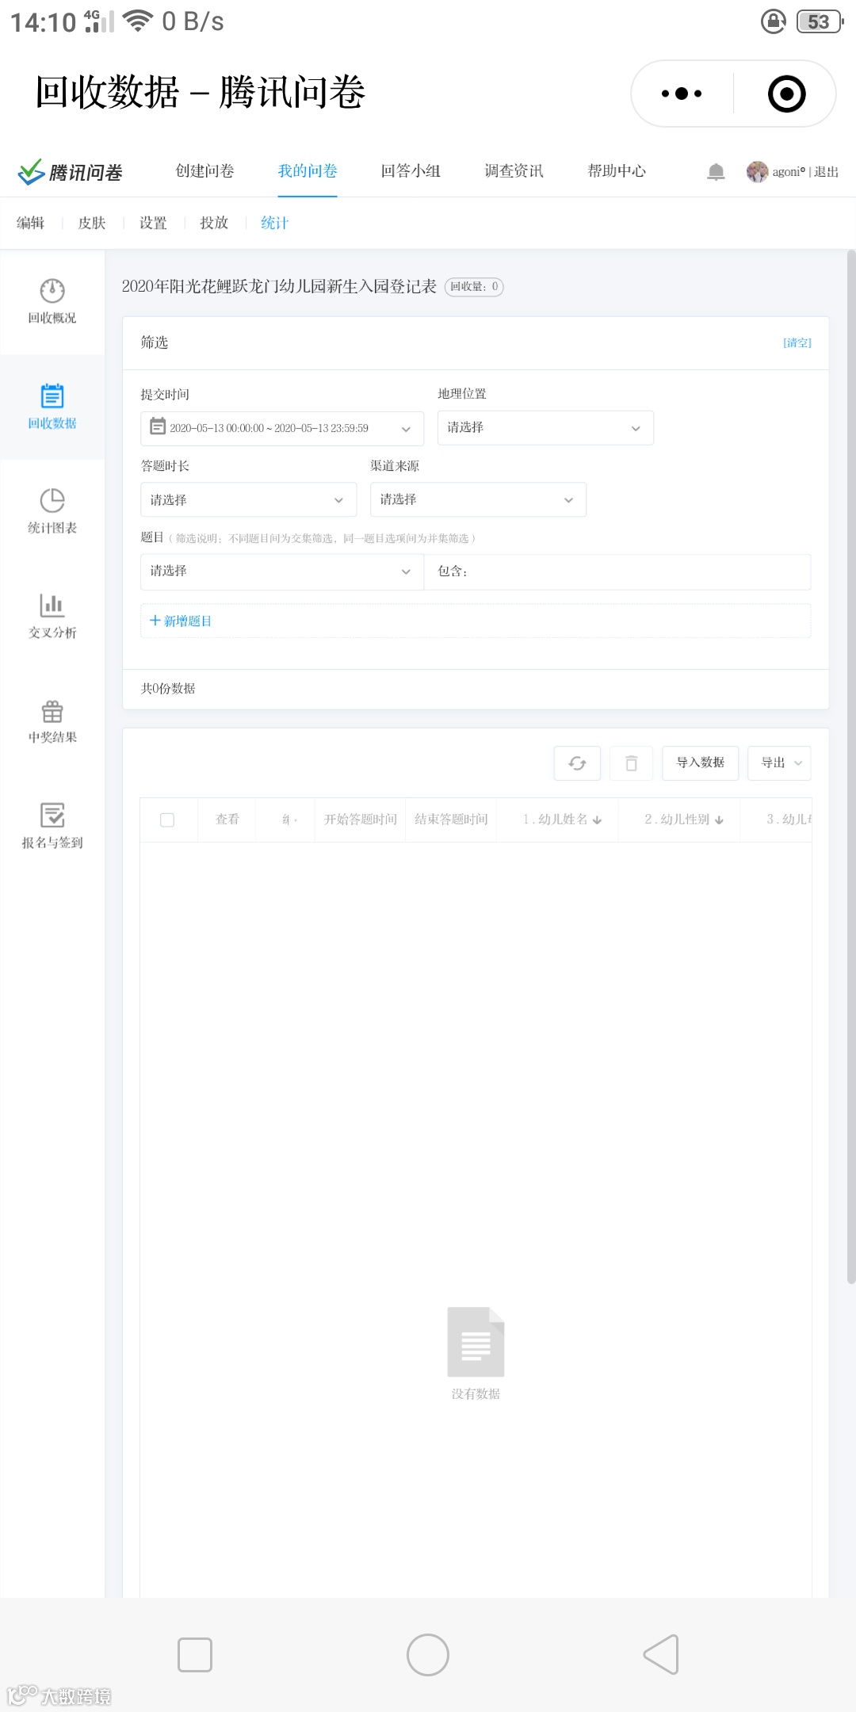This screenshot has height=1712, width=856.
Task: Switch to the 投放 tab
Action: [214, 223]
